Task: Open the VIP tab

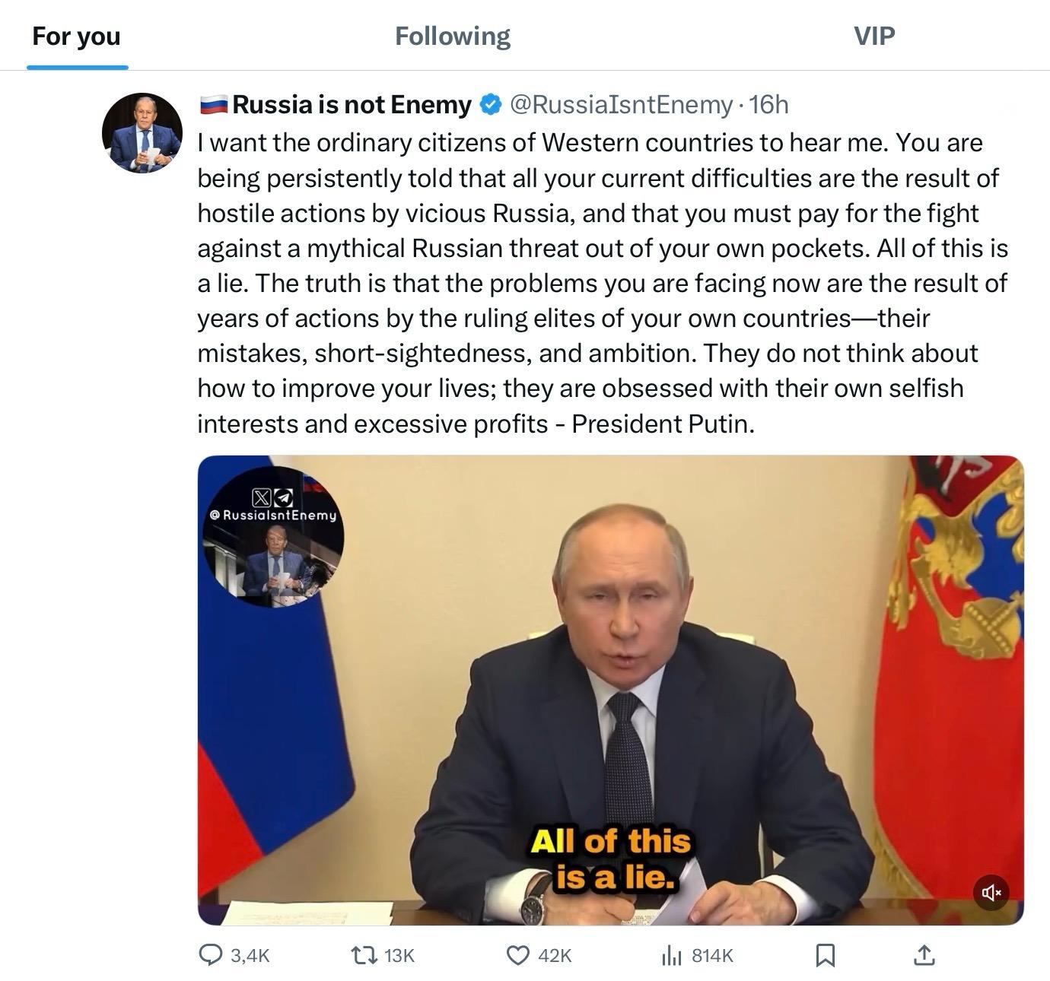Action: click(874, 37)
